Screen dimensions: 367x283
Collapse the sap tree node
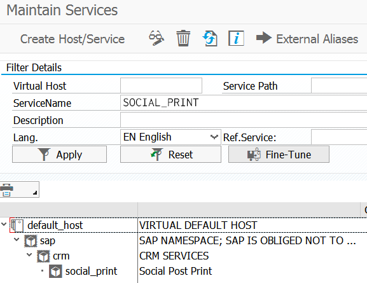[17, 240]
